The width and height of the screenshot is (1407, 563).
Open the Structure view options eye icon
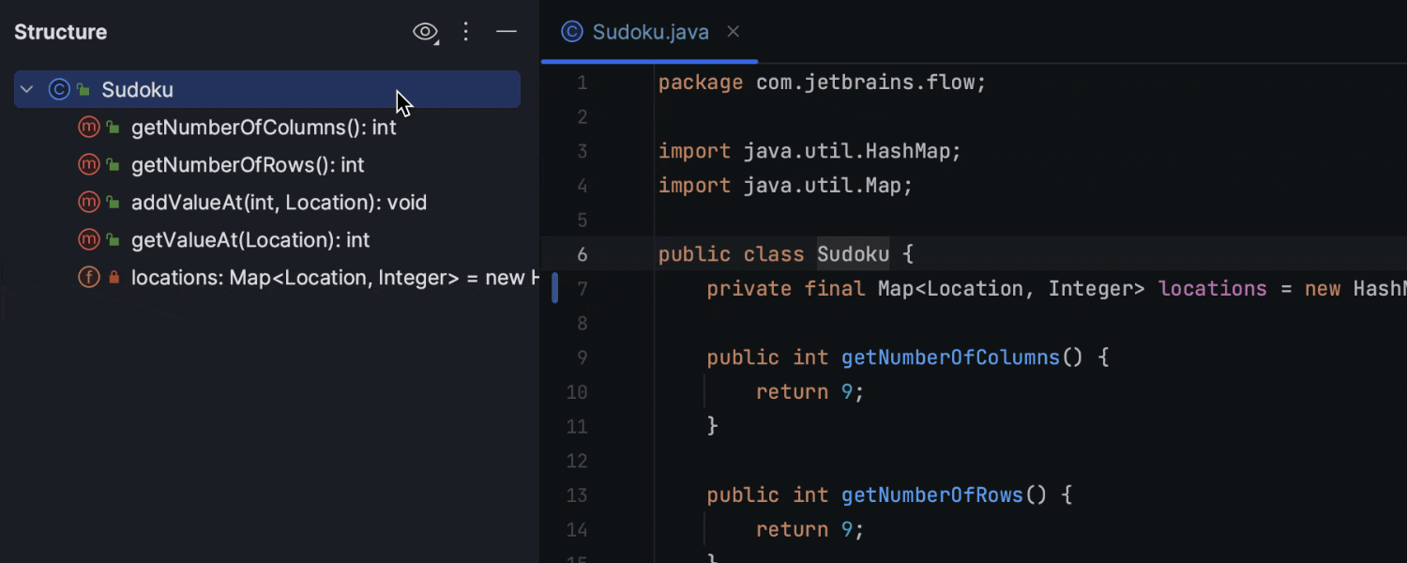coord(425,32)
